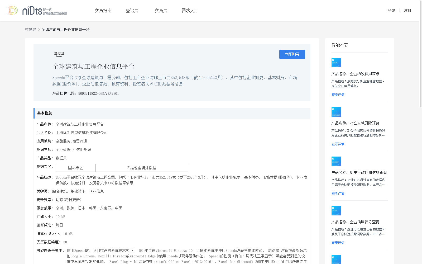Viewport: 422px width, 264px height.
Task: Click the 立即购买 button
Action: 292,54
